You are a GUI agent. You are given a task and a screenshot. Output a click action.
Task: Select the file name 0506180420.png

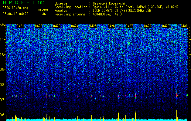[x=15, y=8]
